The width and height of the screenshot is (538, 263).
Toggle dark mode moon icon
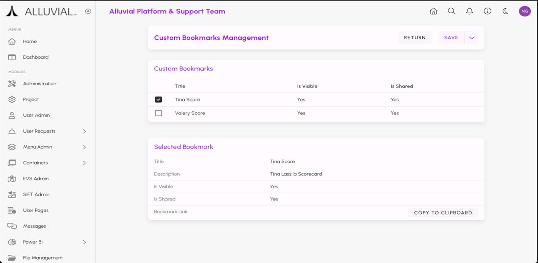505,11
